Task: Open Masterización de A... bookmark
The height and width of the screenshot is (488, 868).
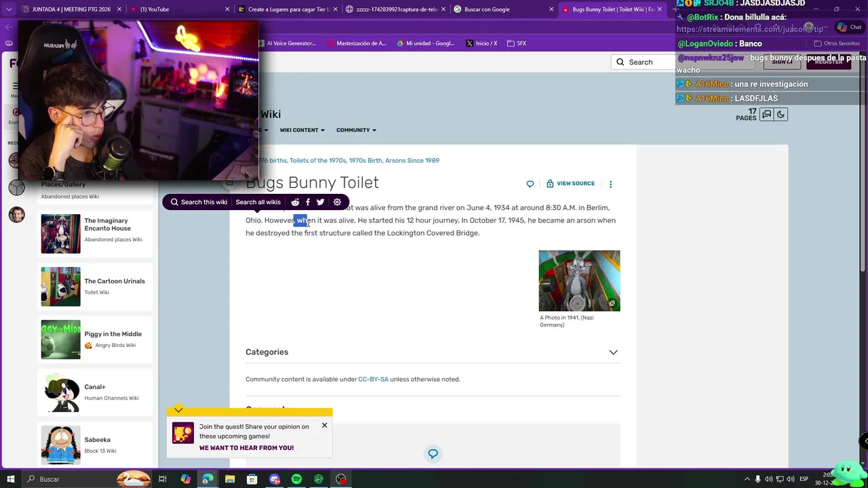Action: tap(357, 43)
